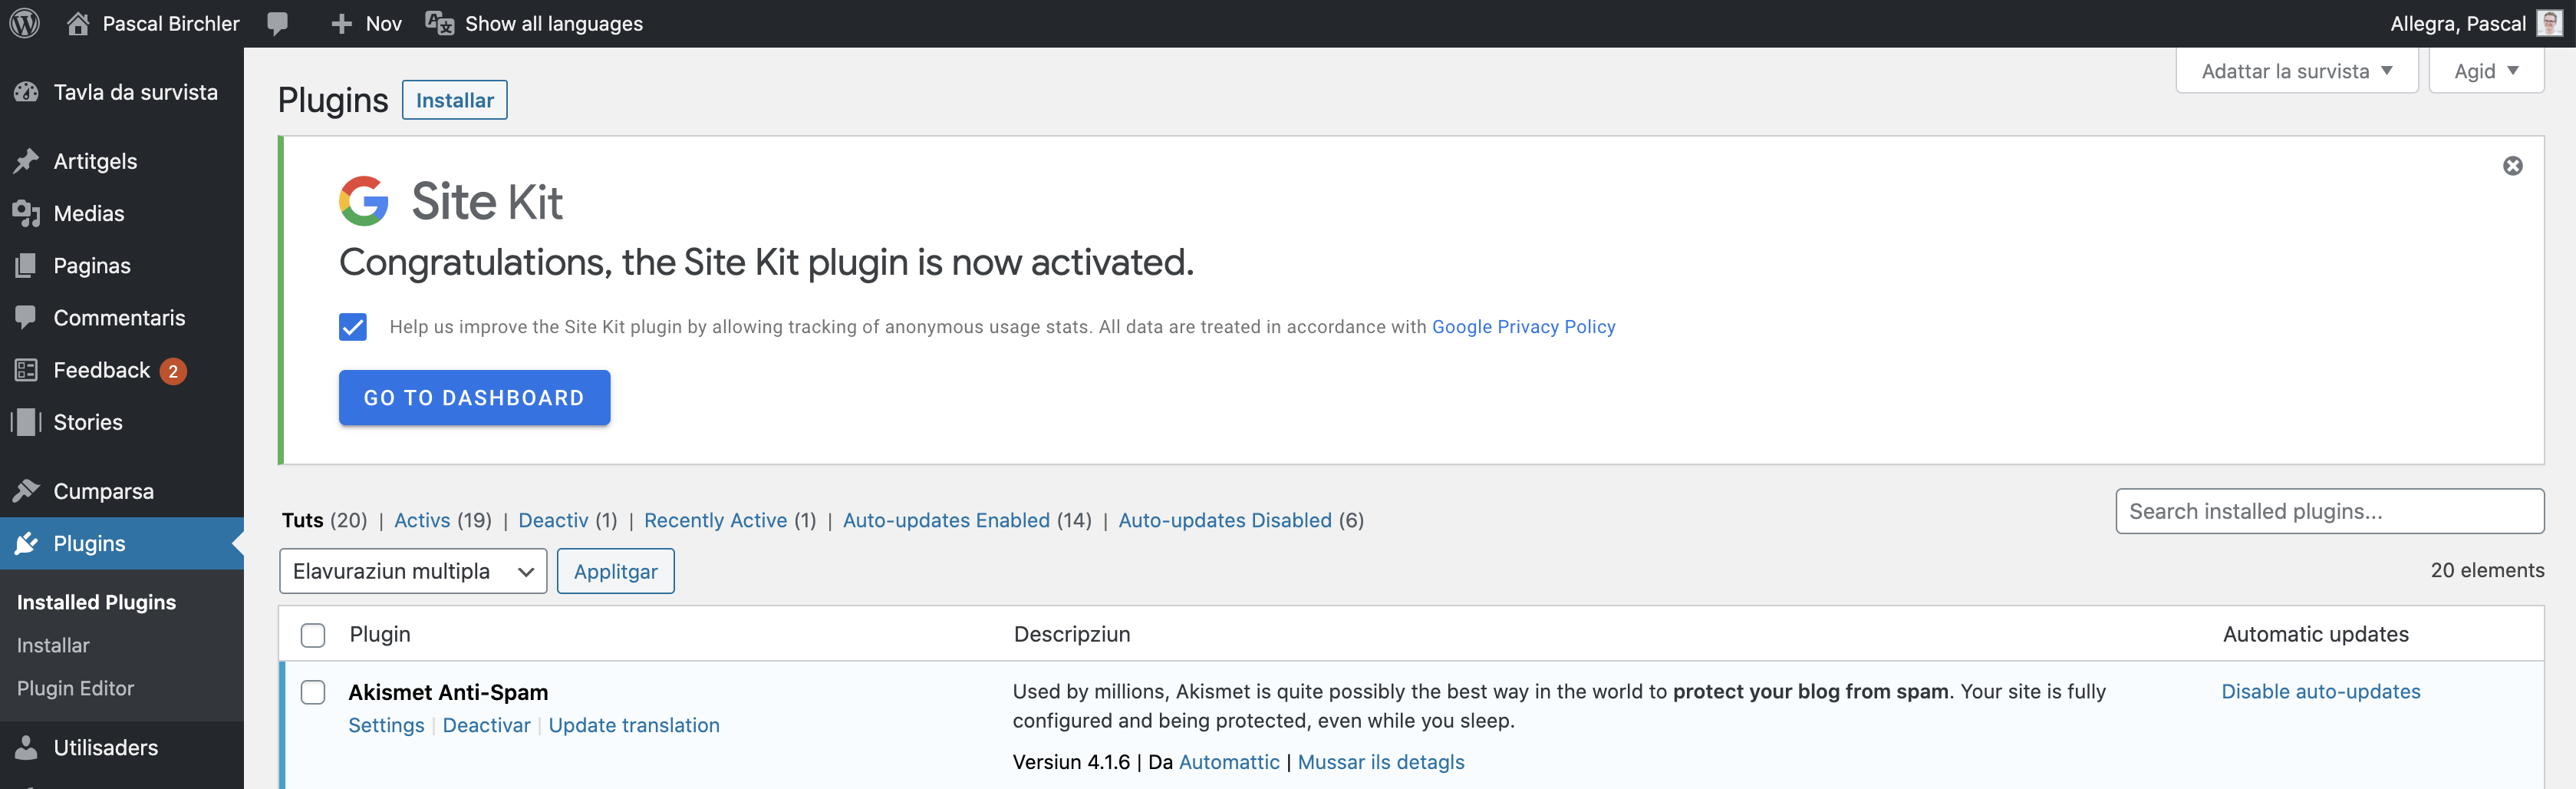
Task: Filter plugins by Recently Active
Action: [x=715, y=520]
